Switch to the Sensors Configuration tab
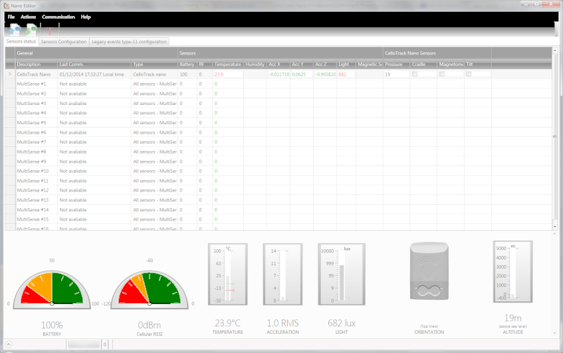Viewport: 563px width, 353px height. click(64, 42)
